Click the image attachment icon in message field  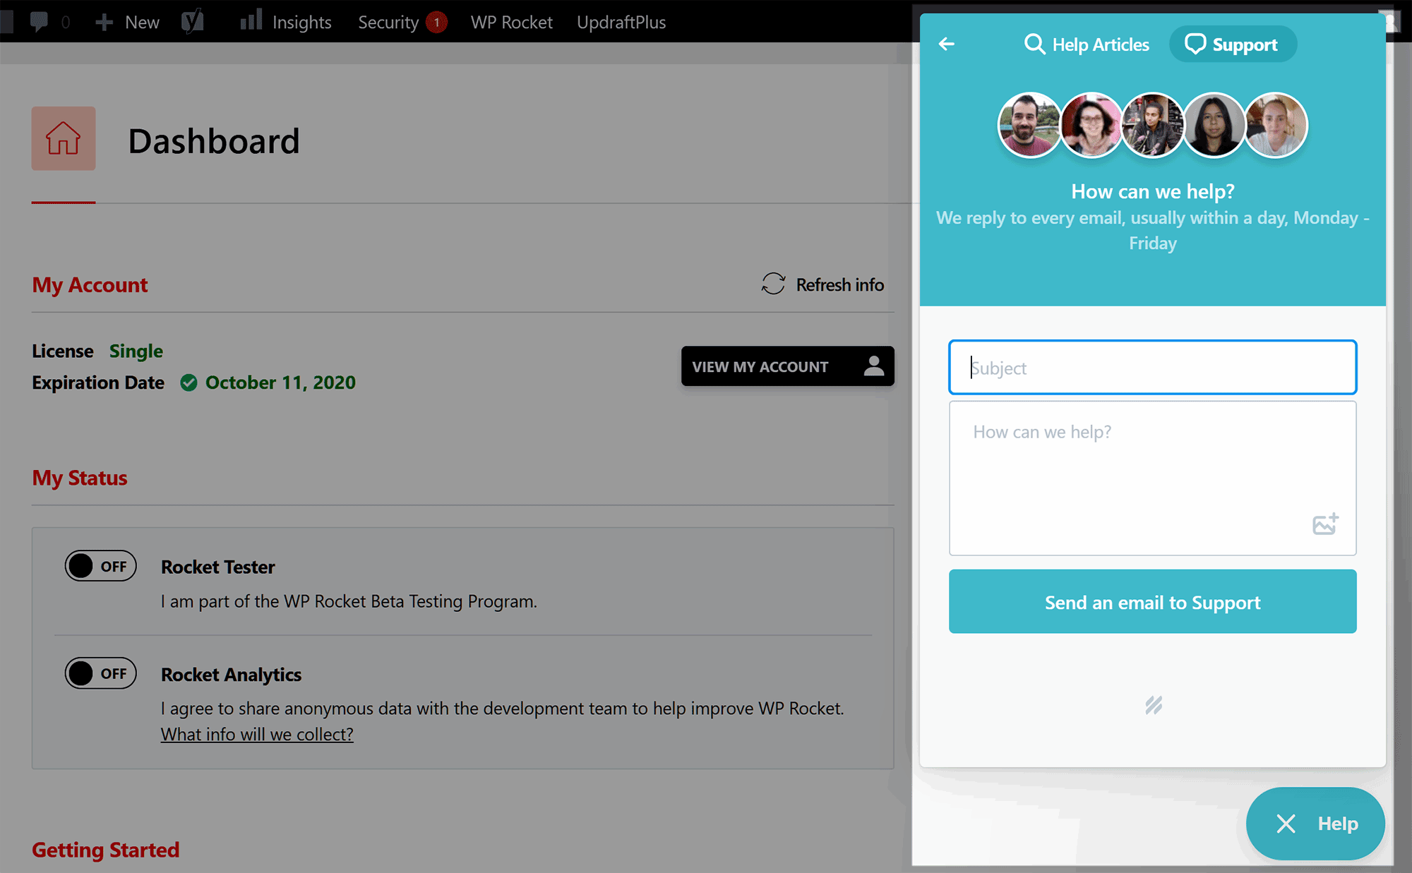[x=1325, y=522]
